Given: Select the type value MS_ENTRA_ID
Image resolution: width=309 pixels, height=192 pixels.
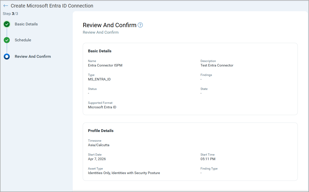Looking at the screenshot, I should pyautogui.click(x=99, y=79).
